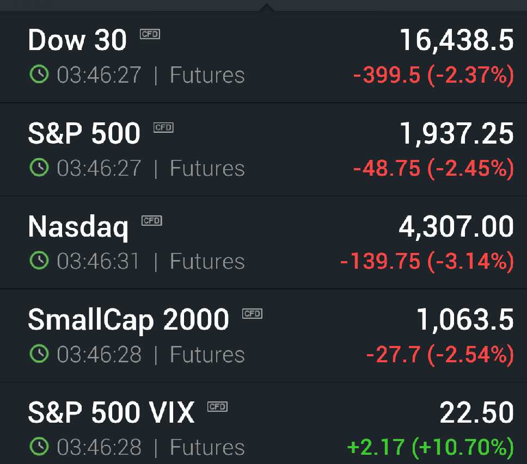This screenshot has height=464, width=527.
Task: Click the CFD badge next to S&P 500 VIX
Action: click(217, 406)
